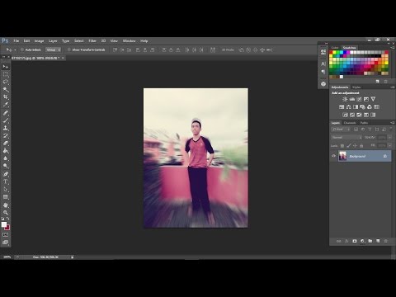Screen dimensions: 396x297
Task: Open the Swatches panel options menu
Action: point(393,48)
